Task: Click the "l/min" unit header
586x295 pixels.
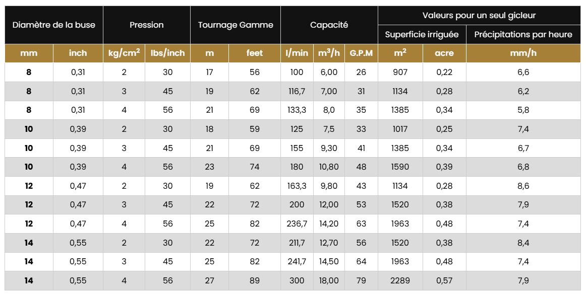Action: (297, 53)
